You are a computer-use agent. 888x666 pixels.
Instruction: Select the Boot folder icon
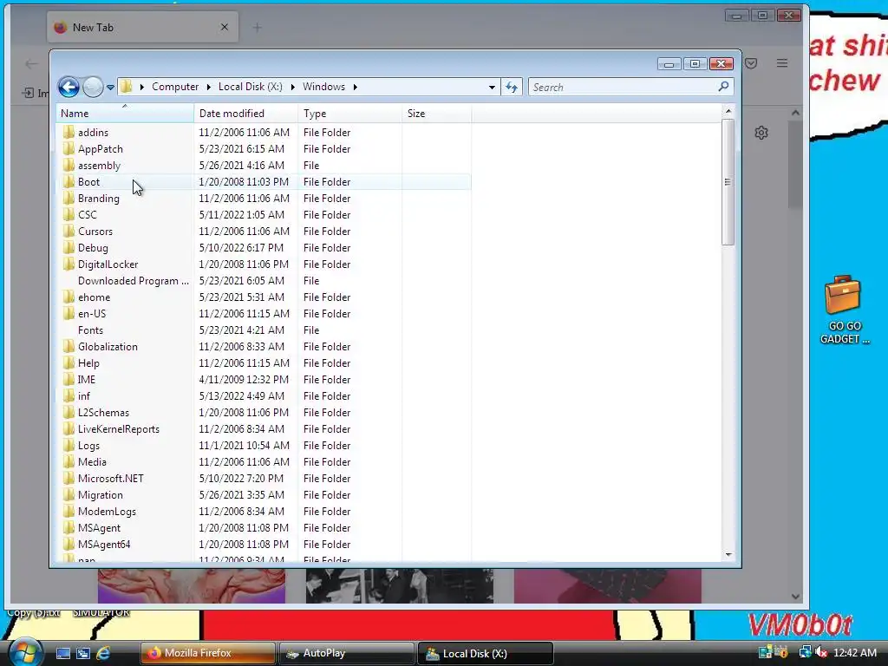point(69,181)
